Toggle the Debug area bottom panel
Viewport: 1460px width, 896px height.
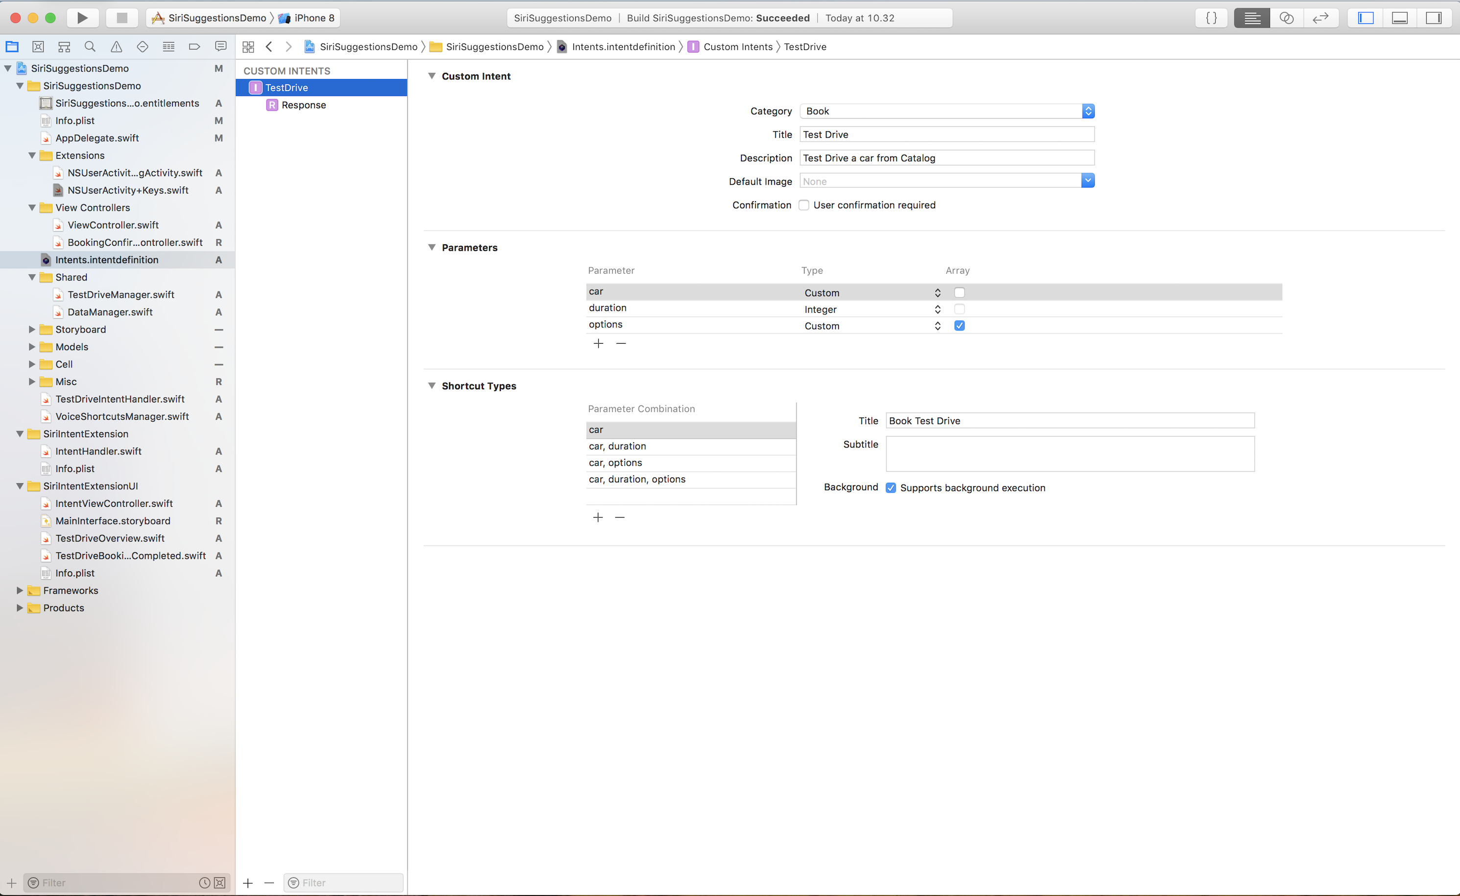[x=1400, y=18]
